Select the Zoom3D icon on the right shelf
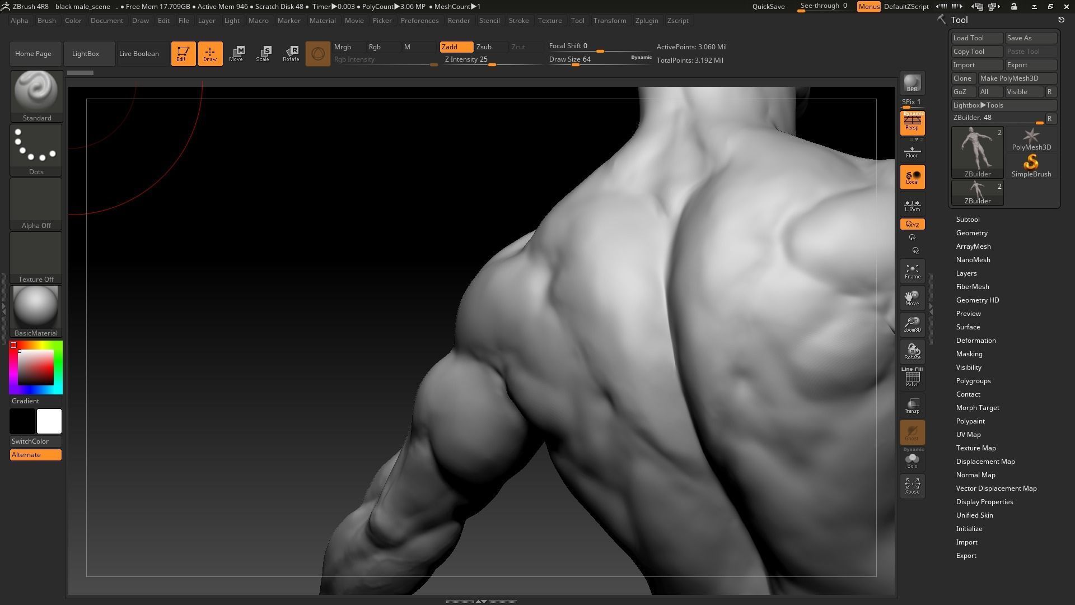The image size is (1075, 605). click(x=912, y=324)
